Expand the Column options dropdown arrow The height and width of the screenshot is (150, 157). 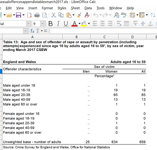pyautogui.click(x=147, y=15)
